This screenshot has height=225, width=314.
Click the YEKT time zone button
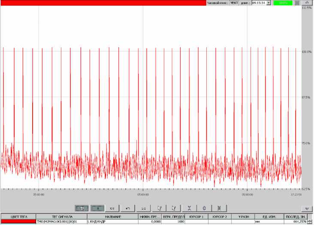click(x=234, y=3)
